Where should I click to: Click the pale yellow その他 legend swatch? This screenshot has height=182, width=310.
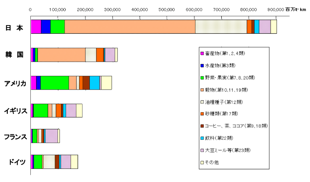tap(202, 162)
